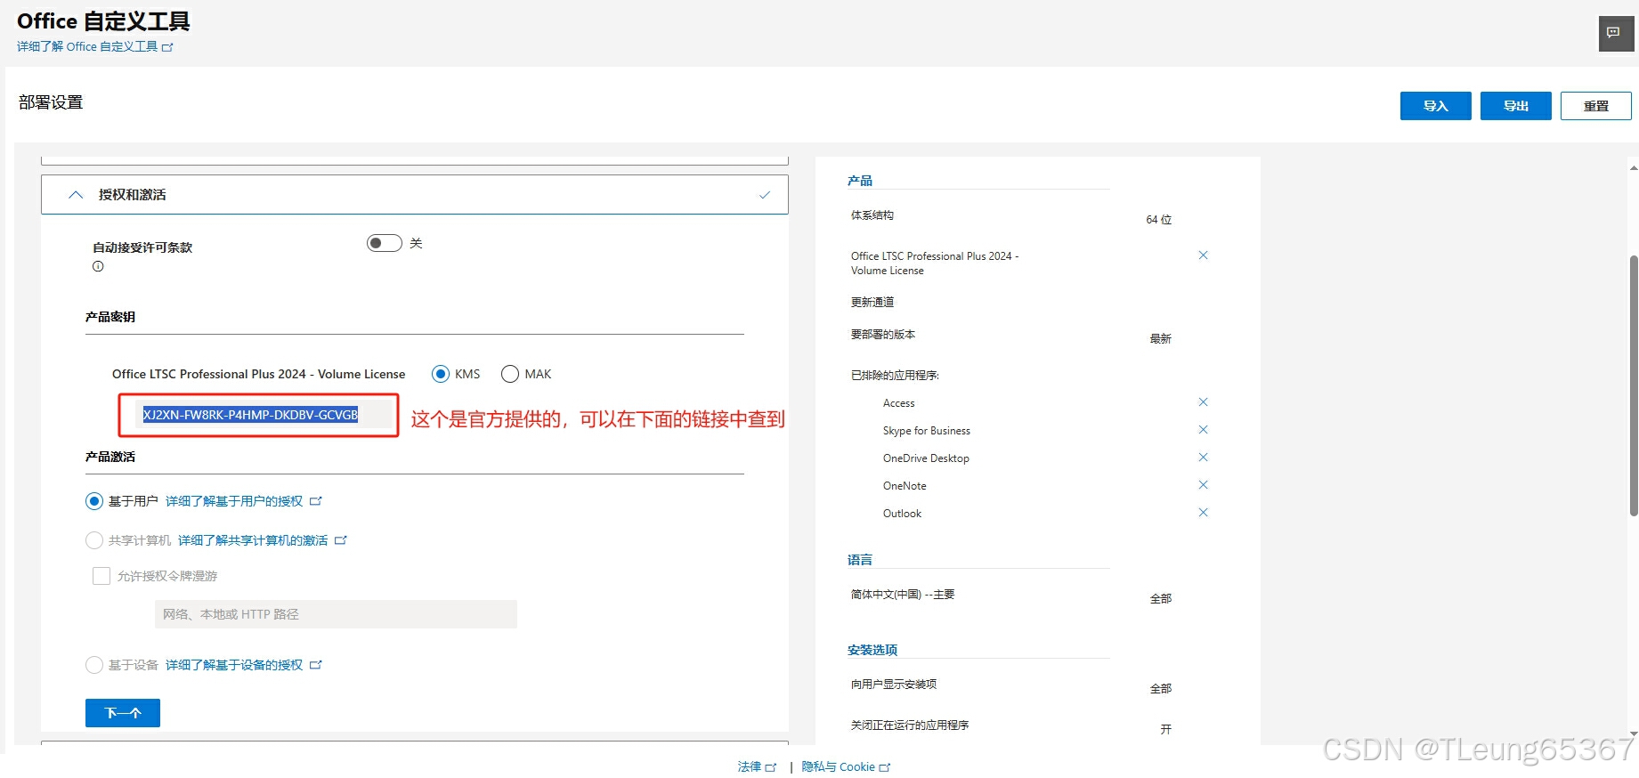The image size is (1639, 778).
Task: Click the checkmark icon on 授权和激活 header
Action: point(764,195)
